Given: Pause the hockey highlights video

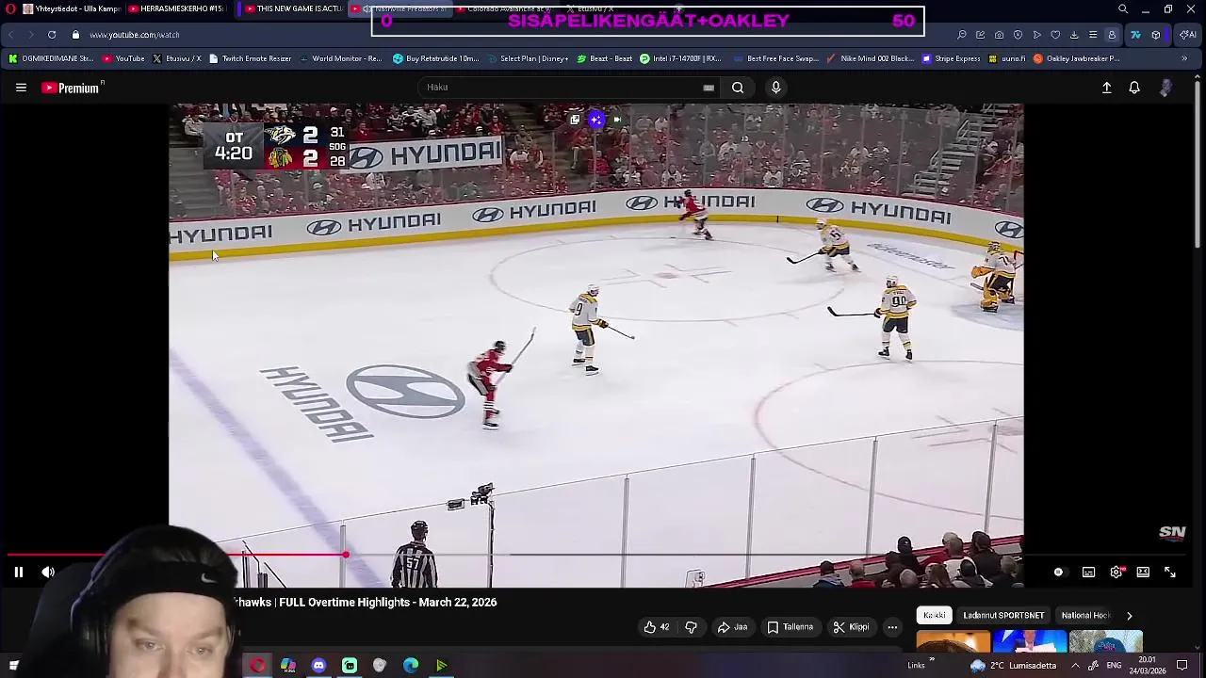Looking at the screenshot, I should pos(18,572).
